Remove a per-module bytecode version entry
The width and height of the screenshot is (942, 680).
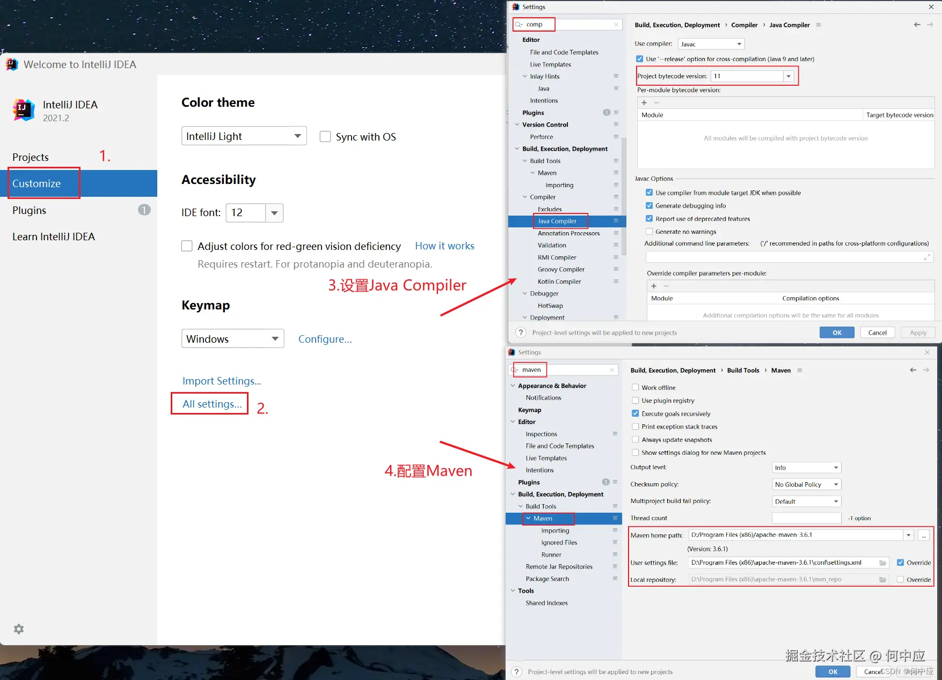pyautogui.click(x=656, y=102)
